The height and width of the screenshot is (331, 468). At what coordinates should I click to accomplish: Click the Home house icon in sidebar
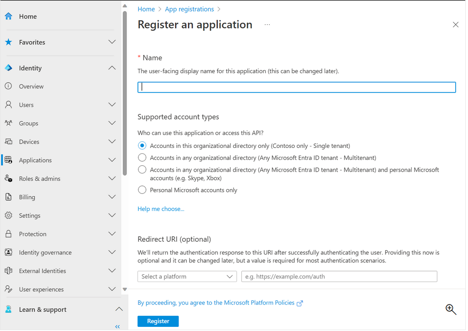(8, 16)
